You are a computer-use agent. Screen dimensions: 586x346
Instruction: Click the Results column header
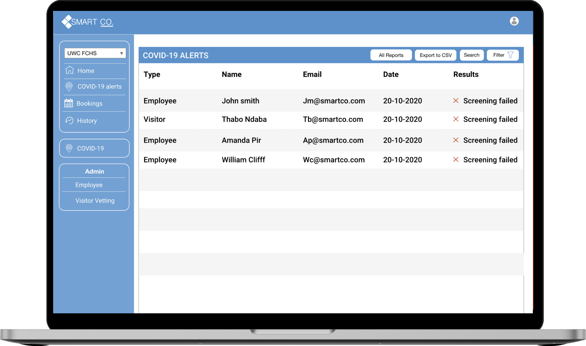pyautogui.click(x=466, y=74)
